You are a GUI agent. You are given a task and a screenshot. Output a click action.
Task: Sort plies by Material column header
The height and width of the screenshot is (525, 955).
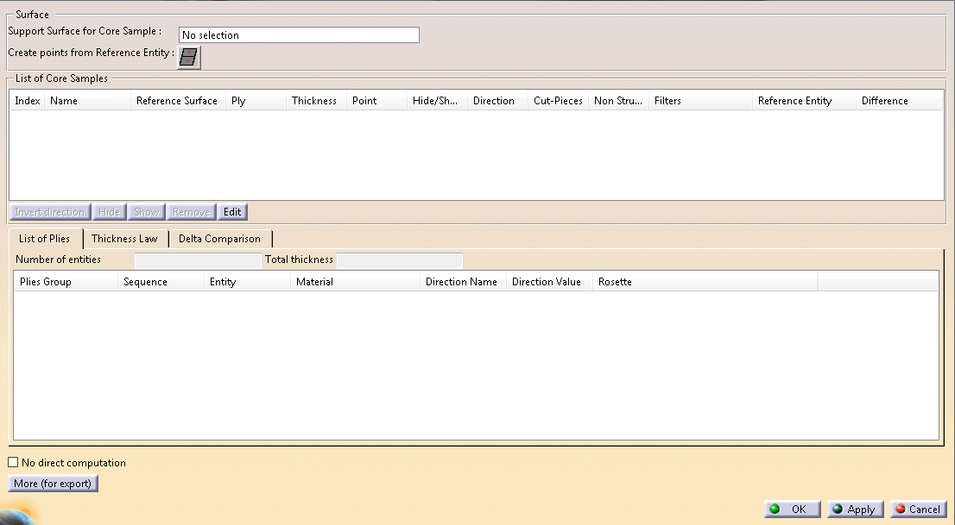coord(354,282)
